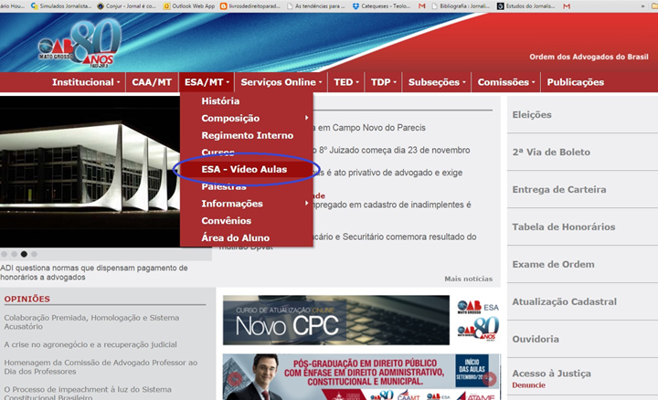This screenshot has height=400, width=658.
Task: Open cadastro de inadimplentes news
Action: point(392,205)
